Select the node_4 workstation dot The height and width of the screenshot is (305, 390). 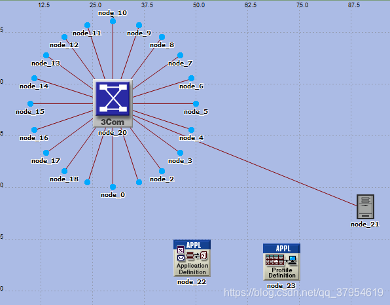tap(191, 130)
